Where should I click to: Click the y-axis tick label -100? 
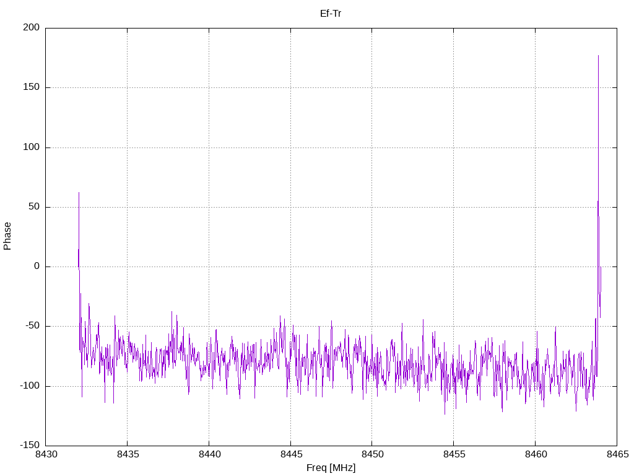tap(30, 386)
